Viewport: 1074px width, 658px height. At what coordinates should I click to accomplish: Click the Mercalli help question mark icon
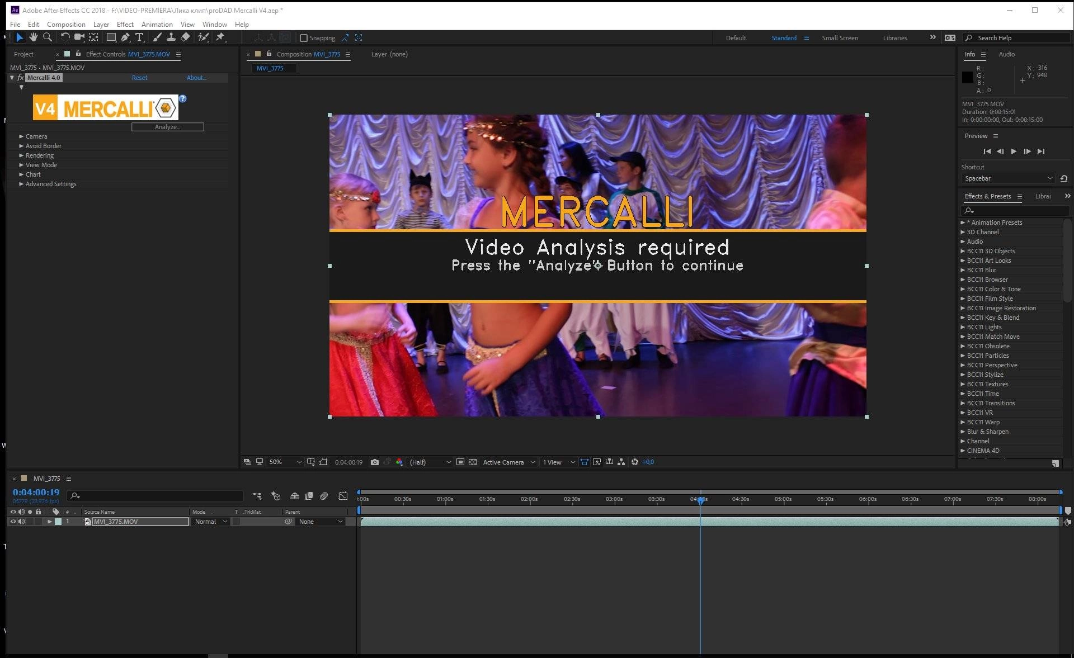tap(182, 99)
